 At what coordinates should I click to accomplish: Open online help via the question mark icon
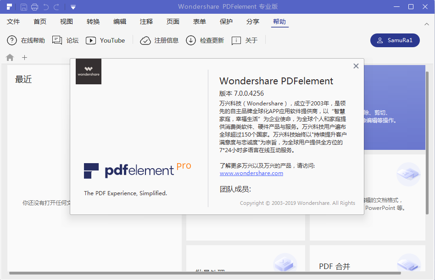[x=11, y=40]
